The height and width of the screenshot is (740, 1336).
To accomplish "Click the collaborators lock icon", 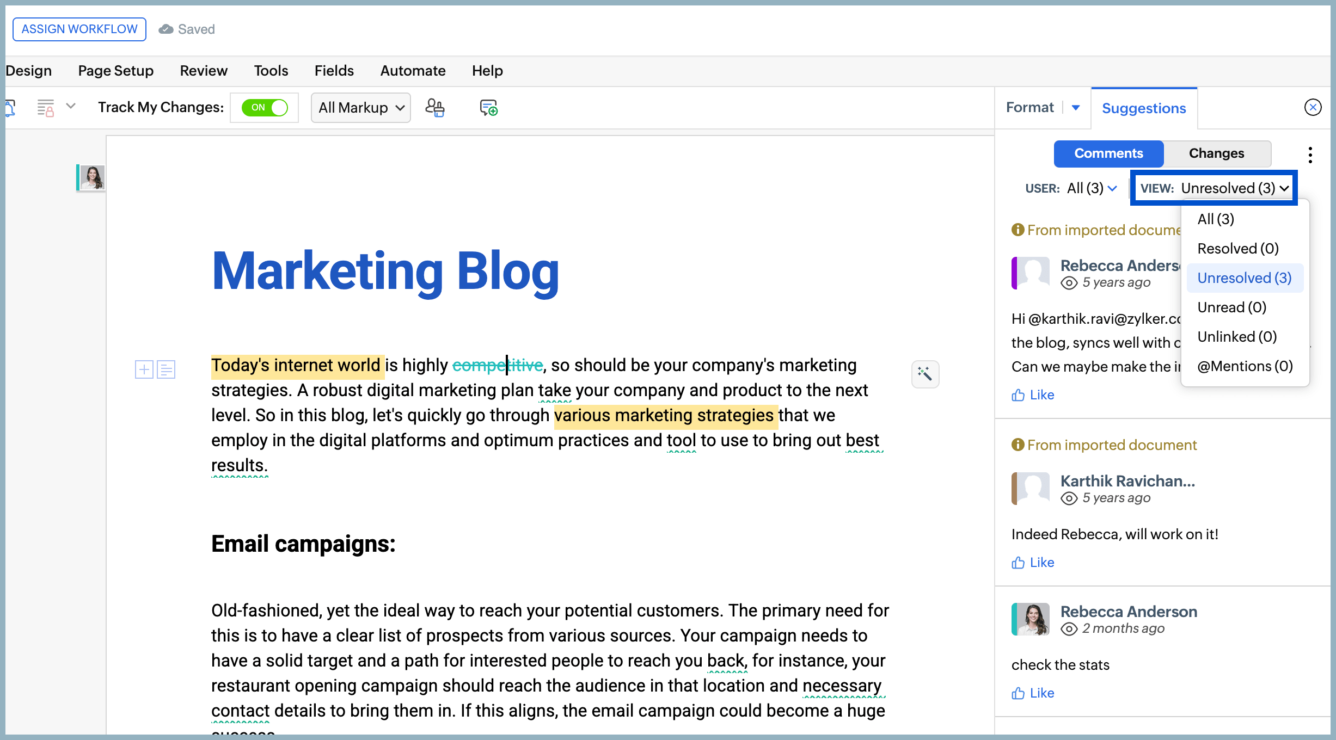I will click(x=435, y=108).
